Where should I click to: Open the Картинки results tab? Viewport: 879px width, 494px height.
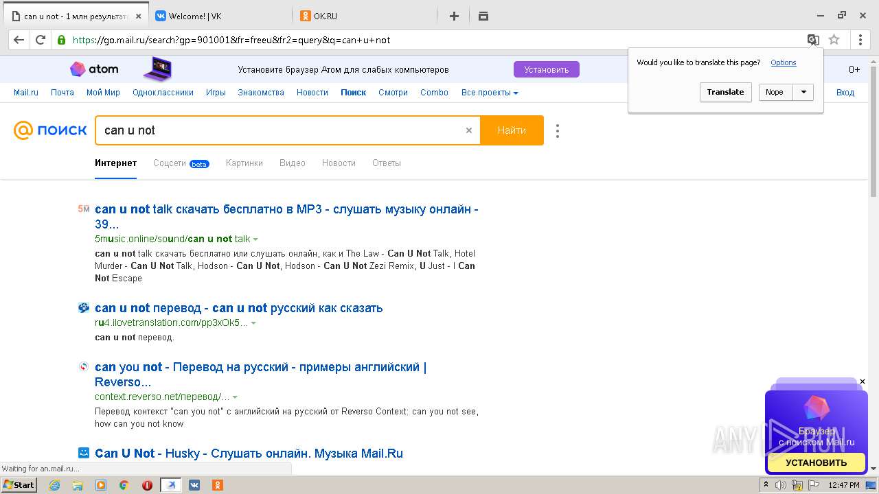244,163
